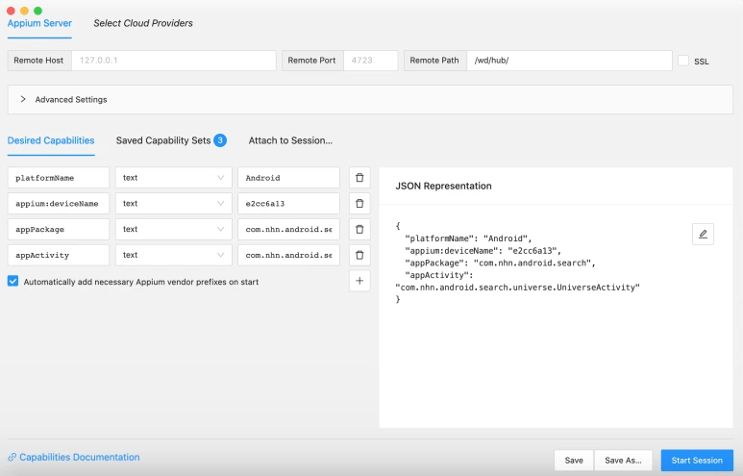This screenshot has height=476, width=743.
Task: Click the "platformName": "Android" JSON line
Action: 468,238
